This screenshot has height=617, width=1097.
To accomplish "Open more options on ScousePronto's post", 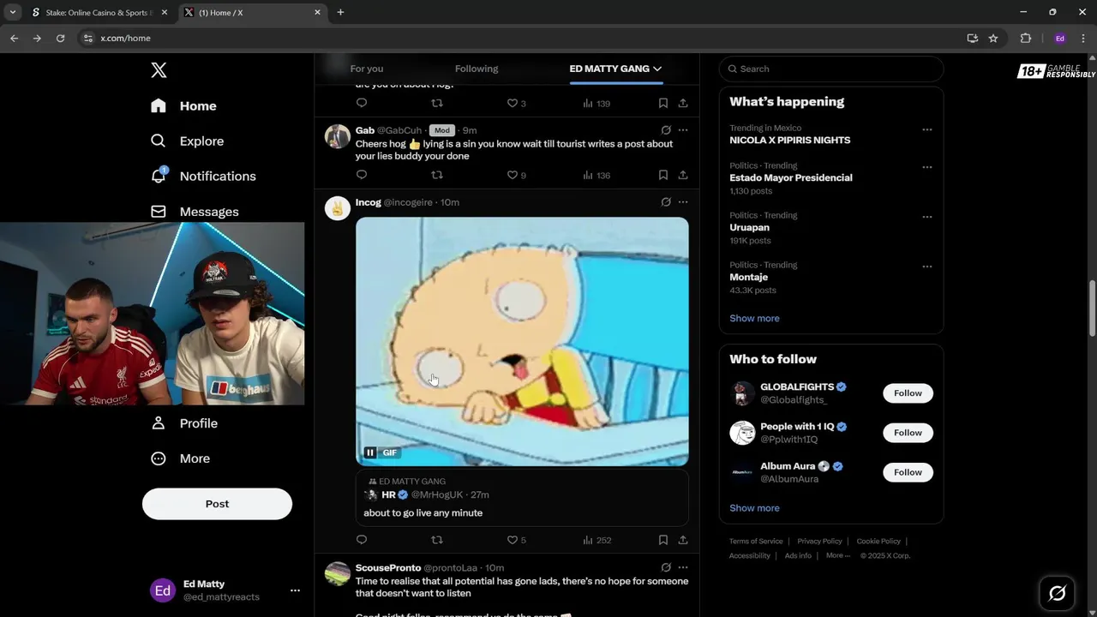I will tap(683, 567).
